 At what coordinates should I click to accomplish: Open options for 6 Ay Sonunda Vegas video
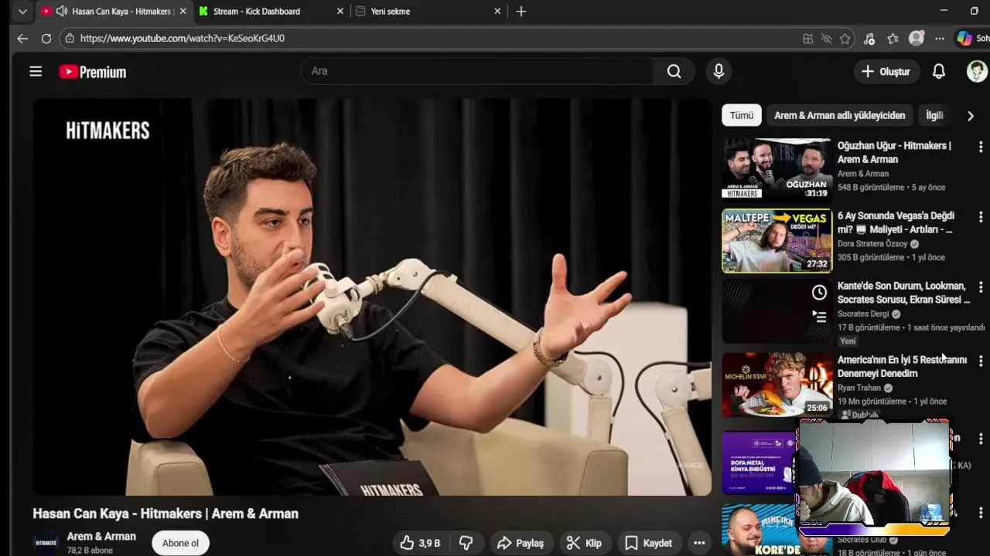[981, 217]
